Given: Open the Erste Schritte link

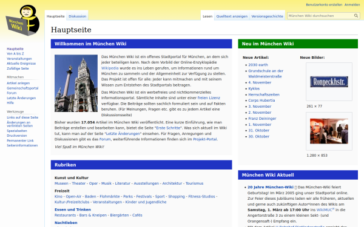Looking at the screenshot, I should tap(168, 128).
